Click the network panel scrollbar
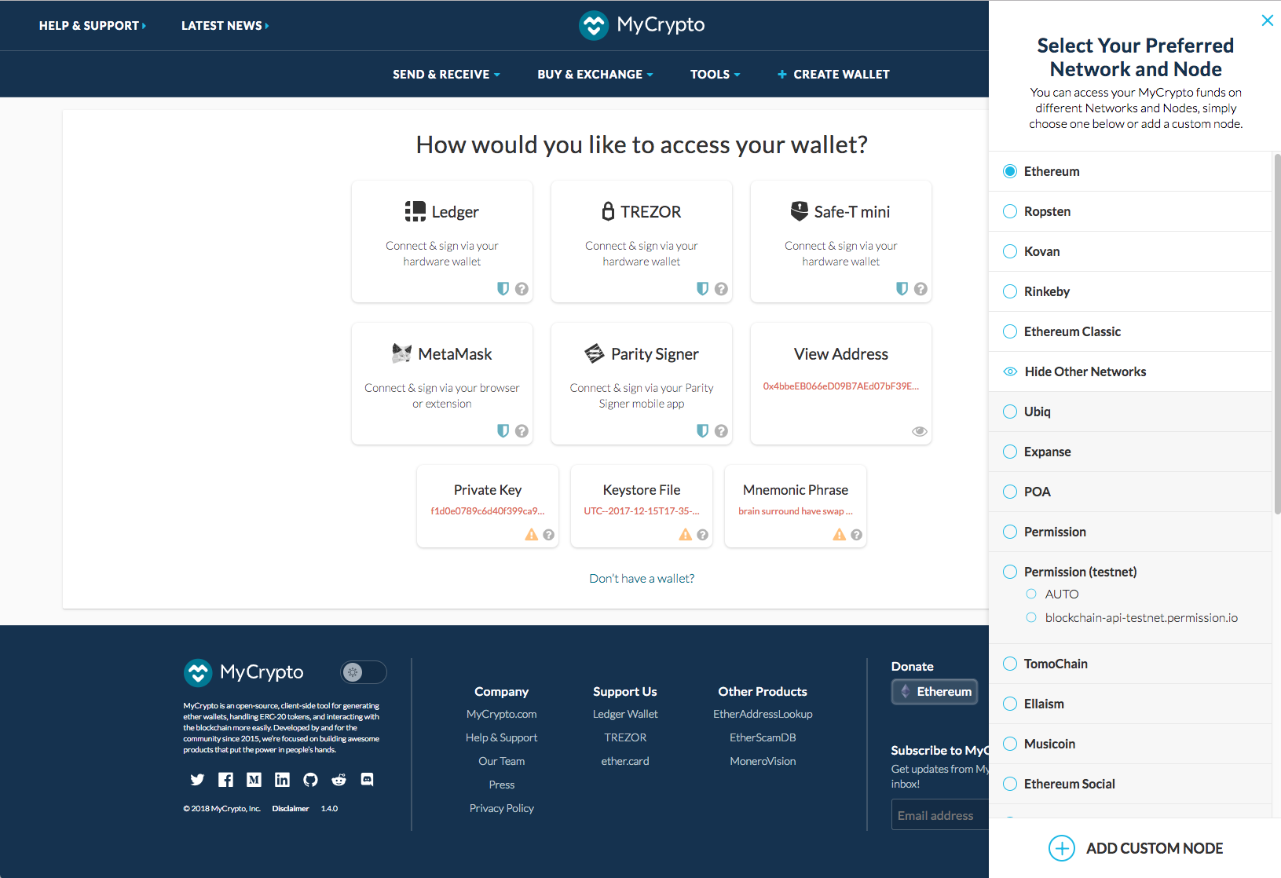 1277,334
